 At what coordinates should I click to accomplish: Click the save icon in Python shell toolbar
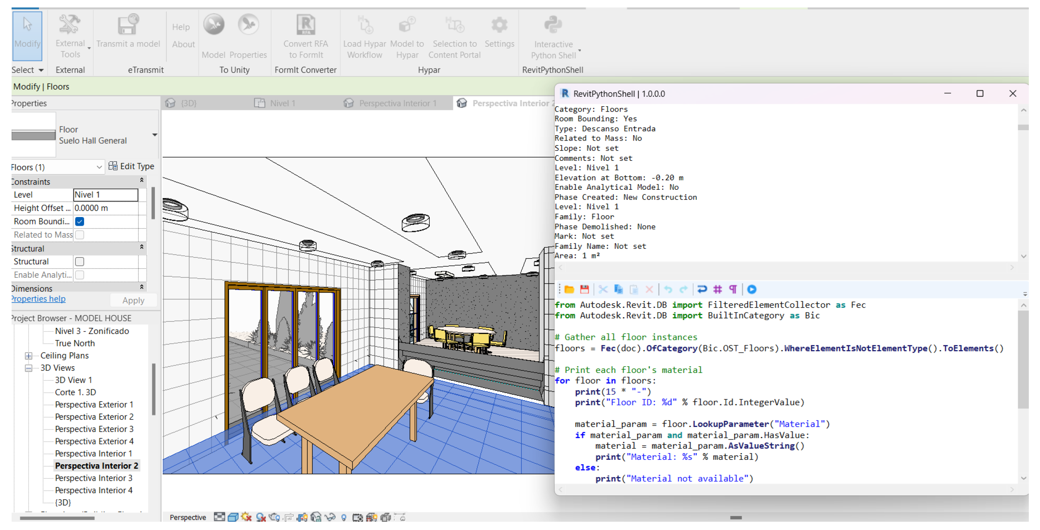[585, 289]
